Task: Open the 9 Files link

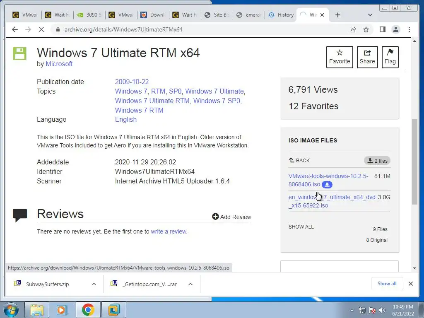Action: pyautogui.click(x=380, y=229)
